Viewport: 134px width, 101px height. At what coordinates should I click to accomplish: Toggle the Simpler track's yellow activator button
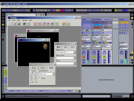tap(104, 57)
